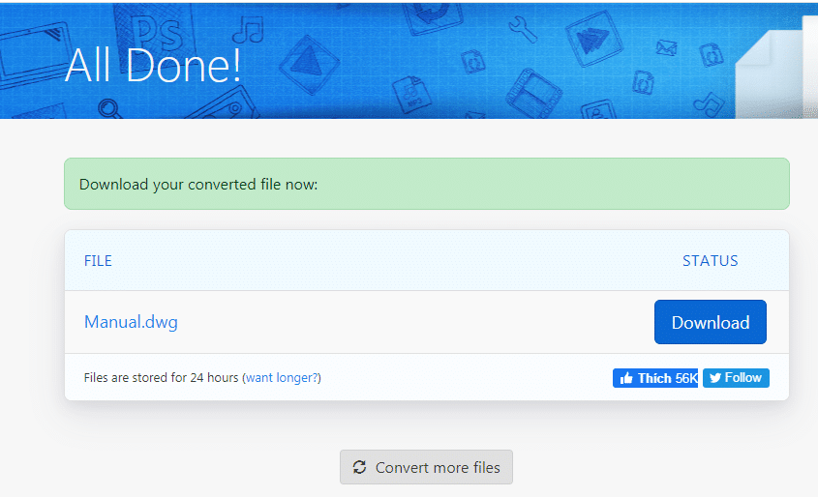Click the 'want longer?' link

[282, 378]
